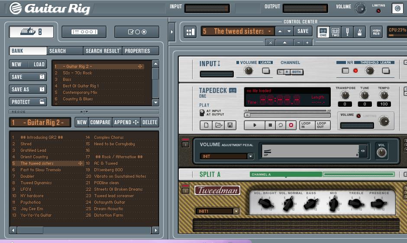Show Tapedeck ONE in the Control Center
The height and width of the screenshot is (243, 407).
(323, 32)
